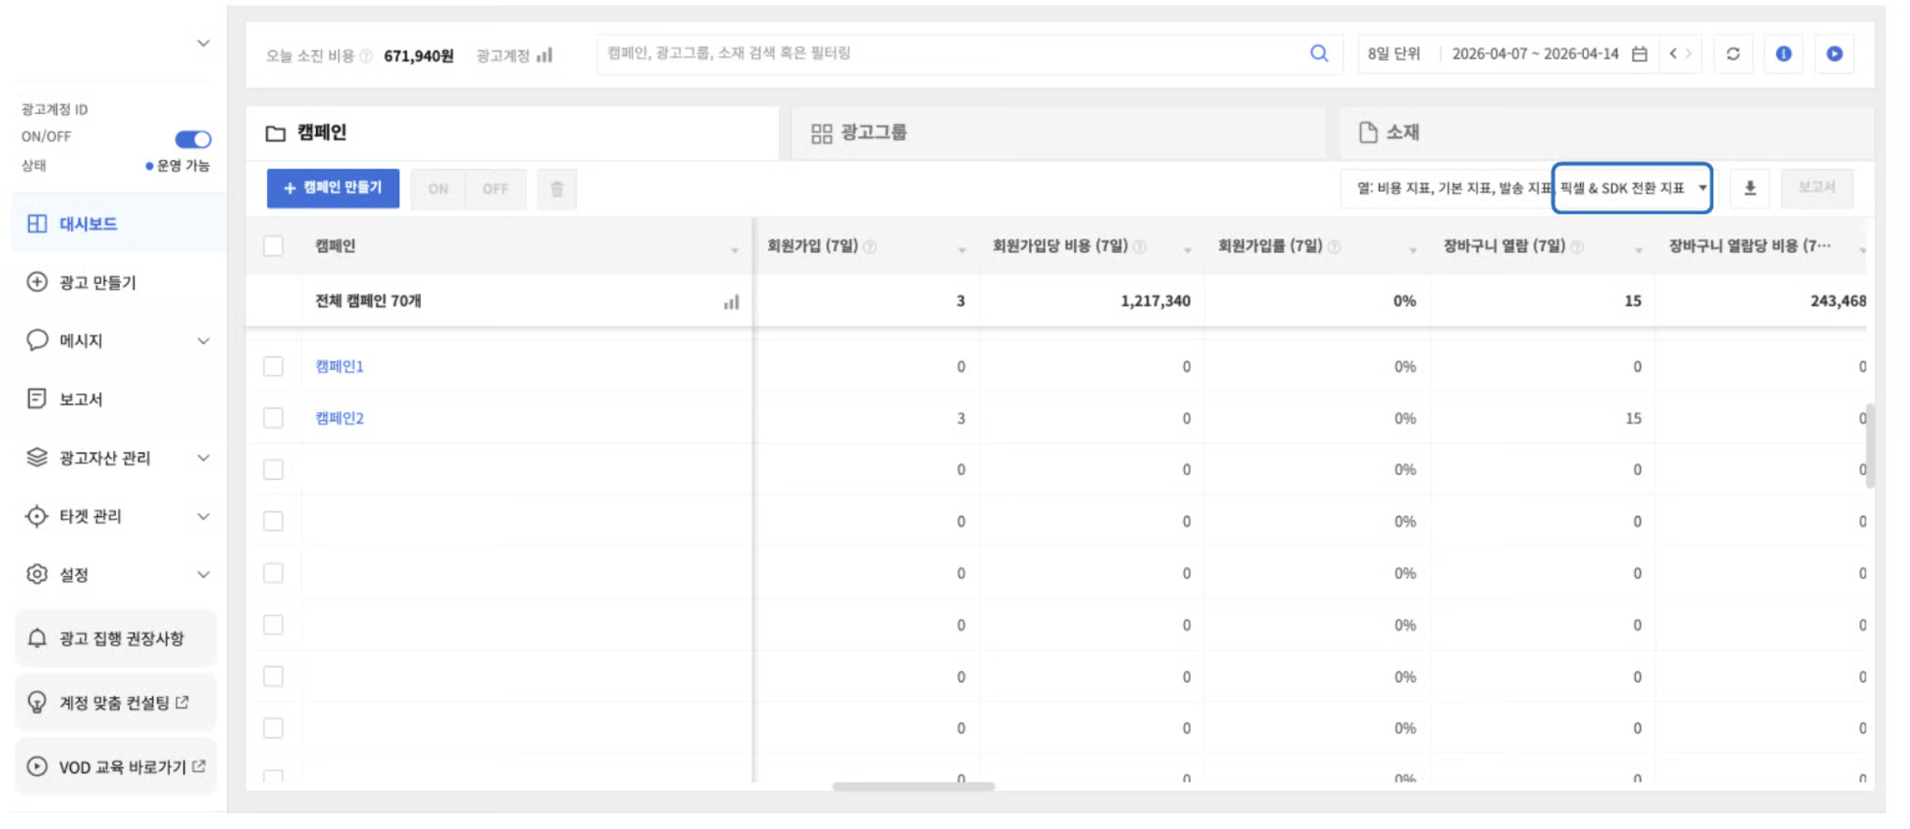Switch to the 소재 tab

click(x=1403, y=133)
